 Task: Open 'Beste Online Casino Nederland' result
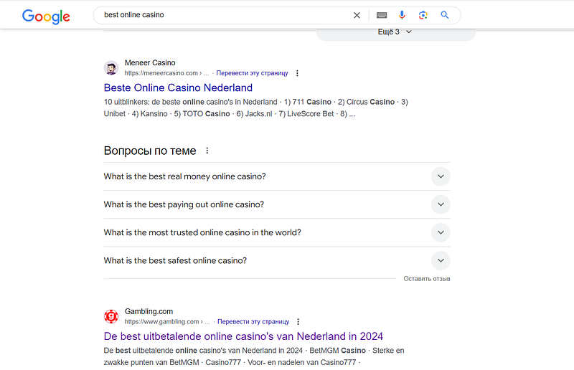178,87
